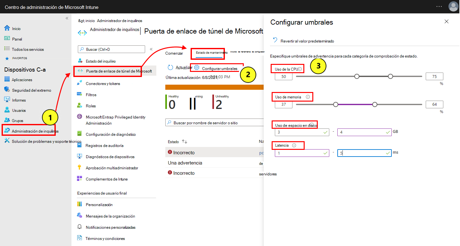Click the memory lower threshold slider handle
Image resolution: width=460 pixels, height=246 pixels.
(336, 104)
